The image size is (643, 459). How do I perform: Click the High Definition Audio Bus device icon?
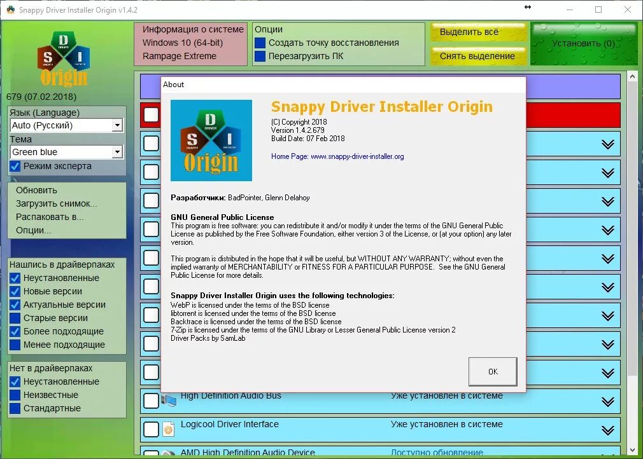169,400
